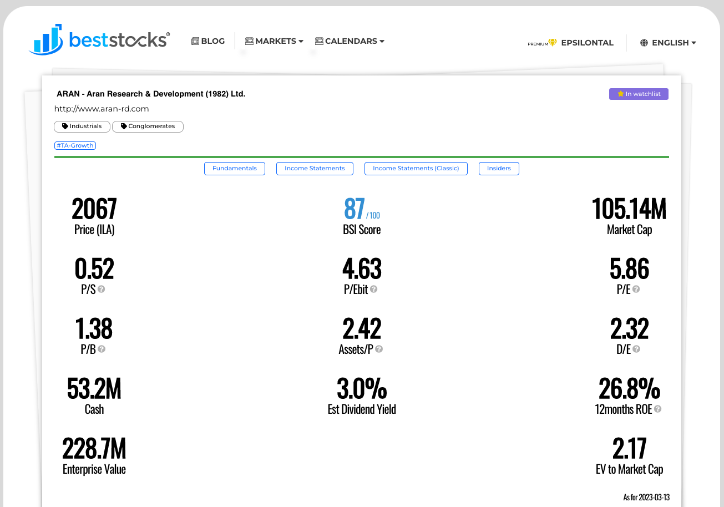Viewport: 724px width, 507px height.
Task: Click the 2067 price value
Action: (x=94, y=209)
